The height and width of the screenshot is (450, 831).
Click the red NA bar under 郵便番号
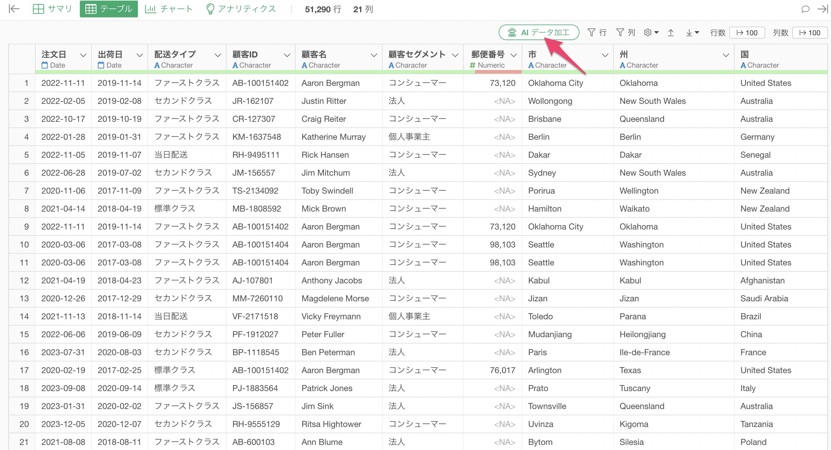tap(498, 72)
